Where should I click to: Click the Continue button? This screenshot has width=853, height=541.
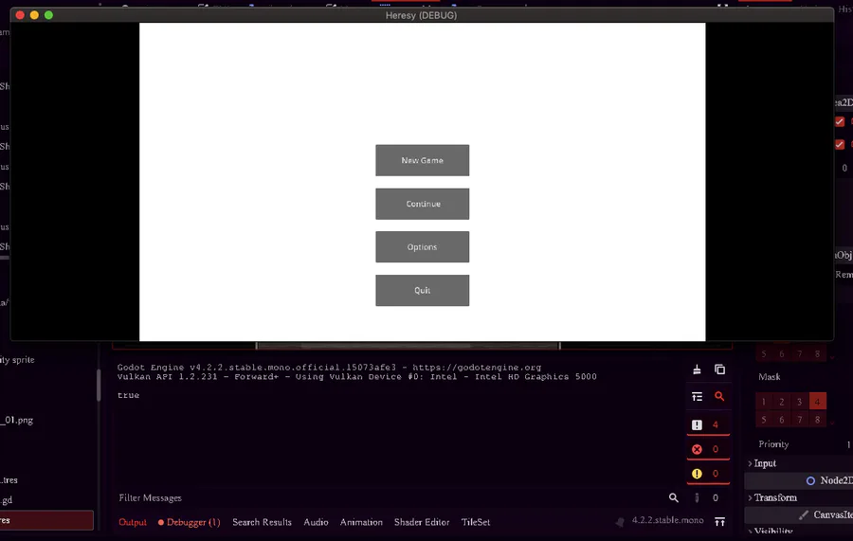(422, 204)
